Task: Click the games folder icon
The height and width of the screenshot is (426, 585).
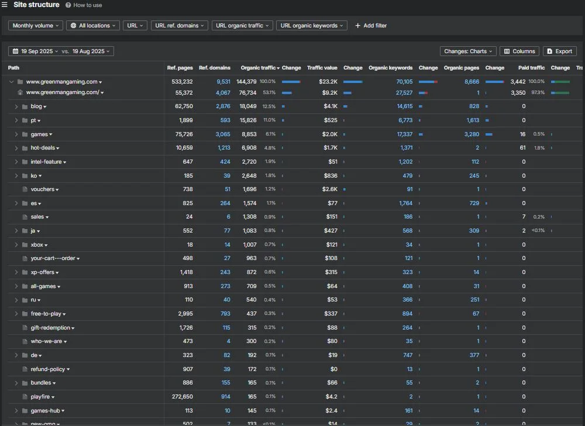Action: coord(25,134)
